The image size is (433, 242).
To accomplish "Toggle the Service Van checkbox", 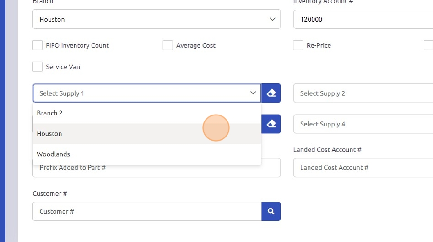I will [x=38, y=67].
